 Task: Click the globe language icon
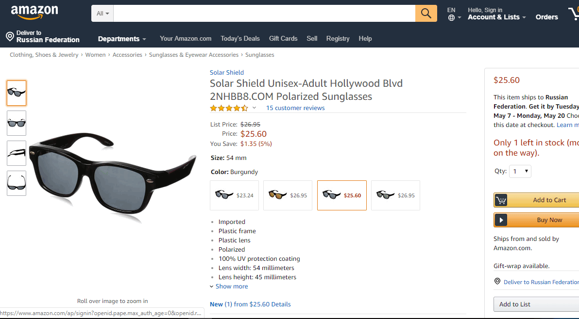[452, 18]
